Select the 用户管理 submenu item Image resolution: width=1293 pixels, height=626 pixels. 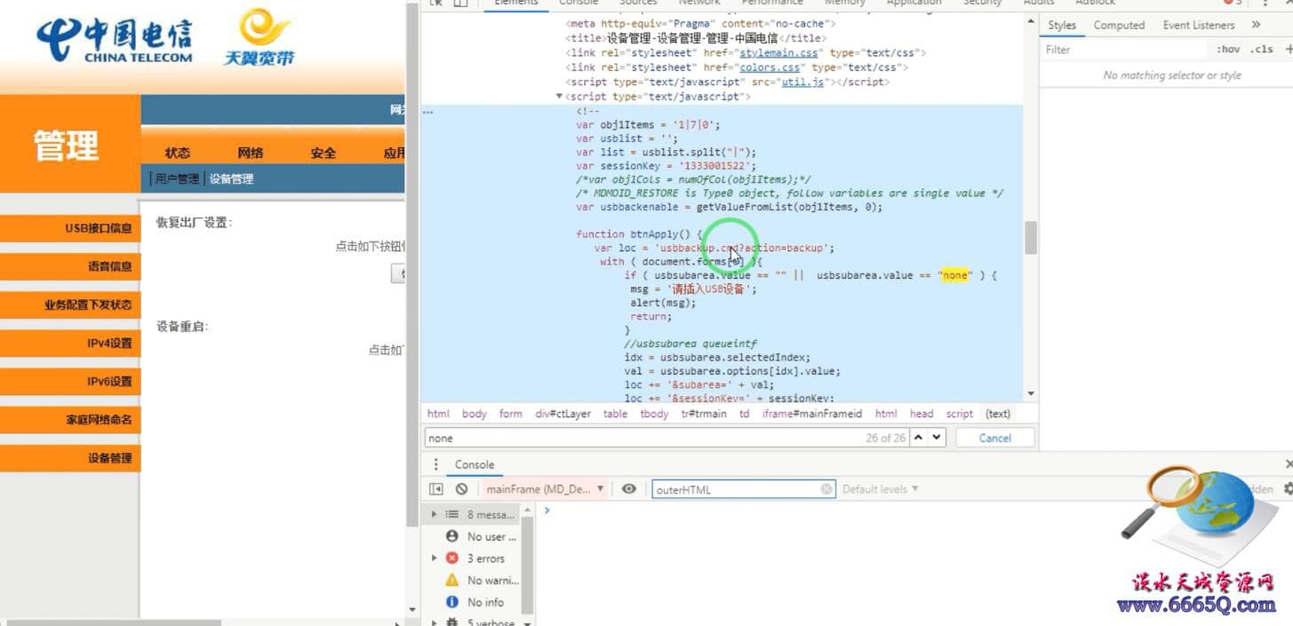(177, 178)
